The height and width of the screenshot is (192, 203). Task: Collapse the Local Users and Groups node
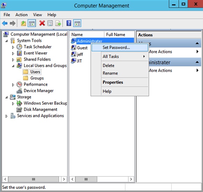point(13,66)
